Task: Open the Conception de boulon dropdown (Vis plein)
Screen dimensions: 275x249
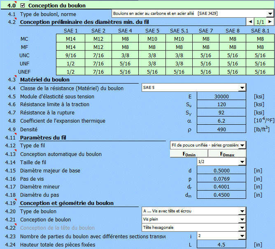Action: tap(242, 219)
